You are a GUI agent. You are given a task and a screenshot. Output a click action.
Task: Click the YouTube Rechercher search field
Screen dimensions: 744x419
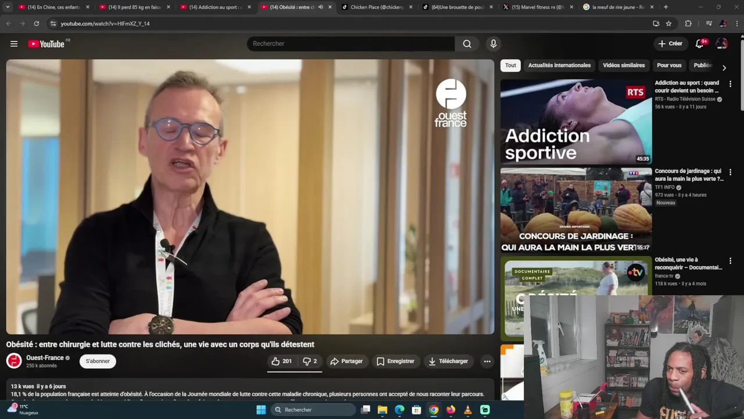(x=351, y=44)
